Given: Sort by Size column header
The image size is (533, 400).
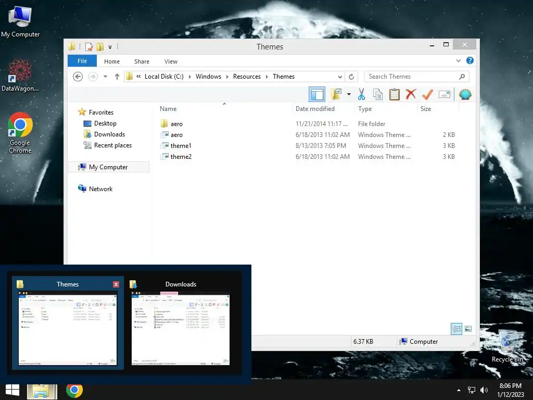Looking at the screenshot, I should coord(426,109).
